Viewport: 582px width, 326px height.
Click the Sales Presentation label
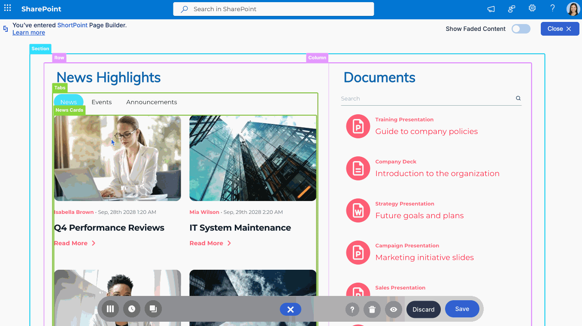pos(400,288)
